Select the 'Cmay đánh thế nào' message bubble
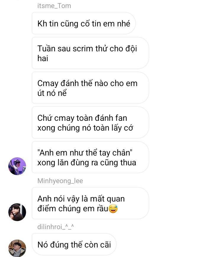 pos(90,88)
